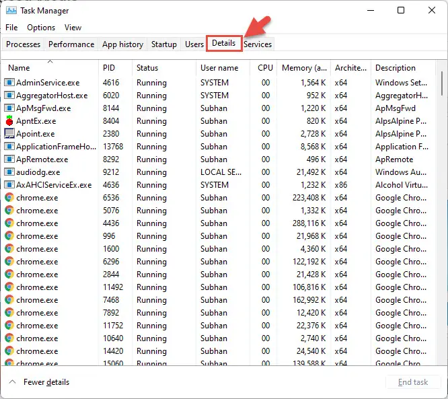Click the audiodg.exe process icon

(x=9, y=172)
